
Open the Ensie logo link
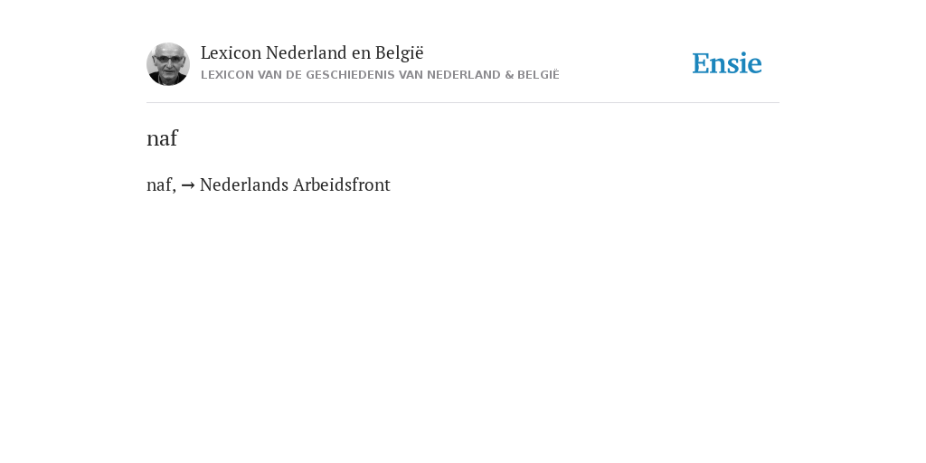(727, 63)
